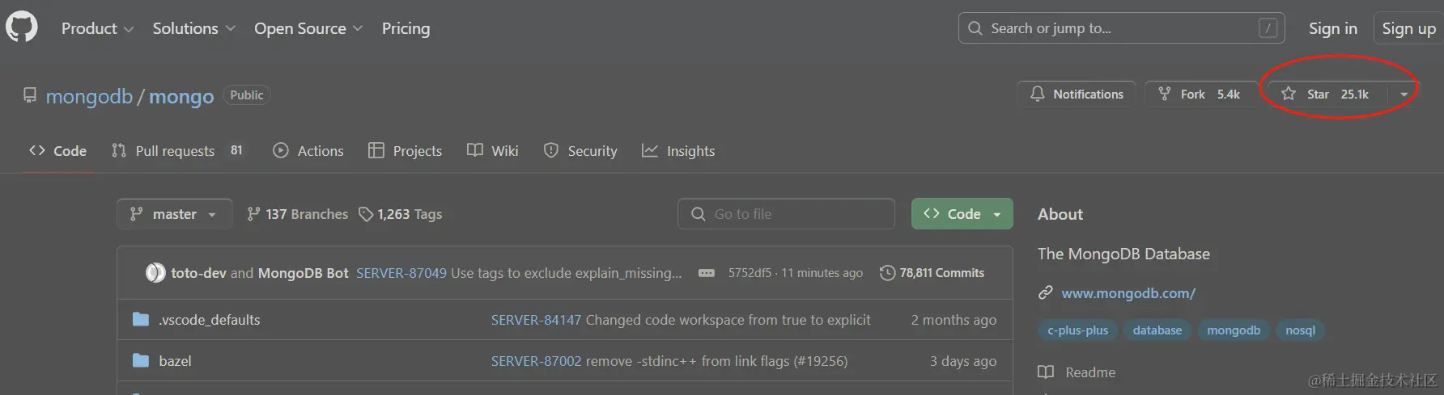The height and width of the screenshot is (395, 1444).
Task: Focus the Search or jump to field
Action: [1121, 28]
